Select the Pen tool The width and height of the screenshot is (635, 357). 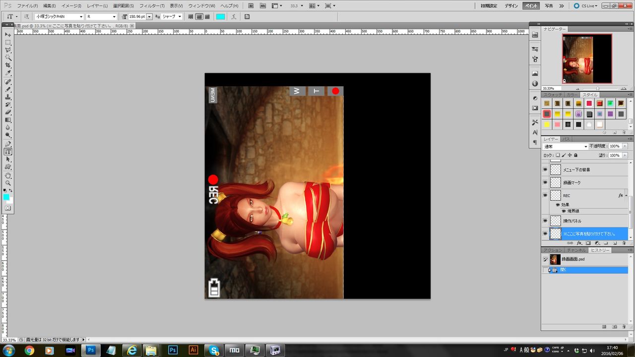[x=8, y=144]
